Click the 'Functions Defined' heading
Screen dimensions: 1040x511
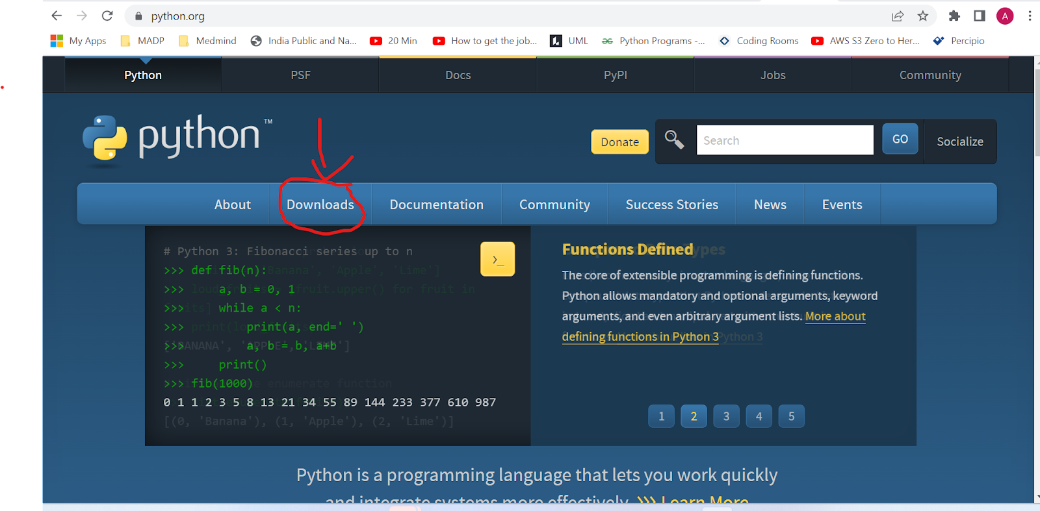[x=627, y=249]
